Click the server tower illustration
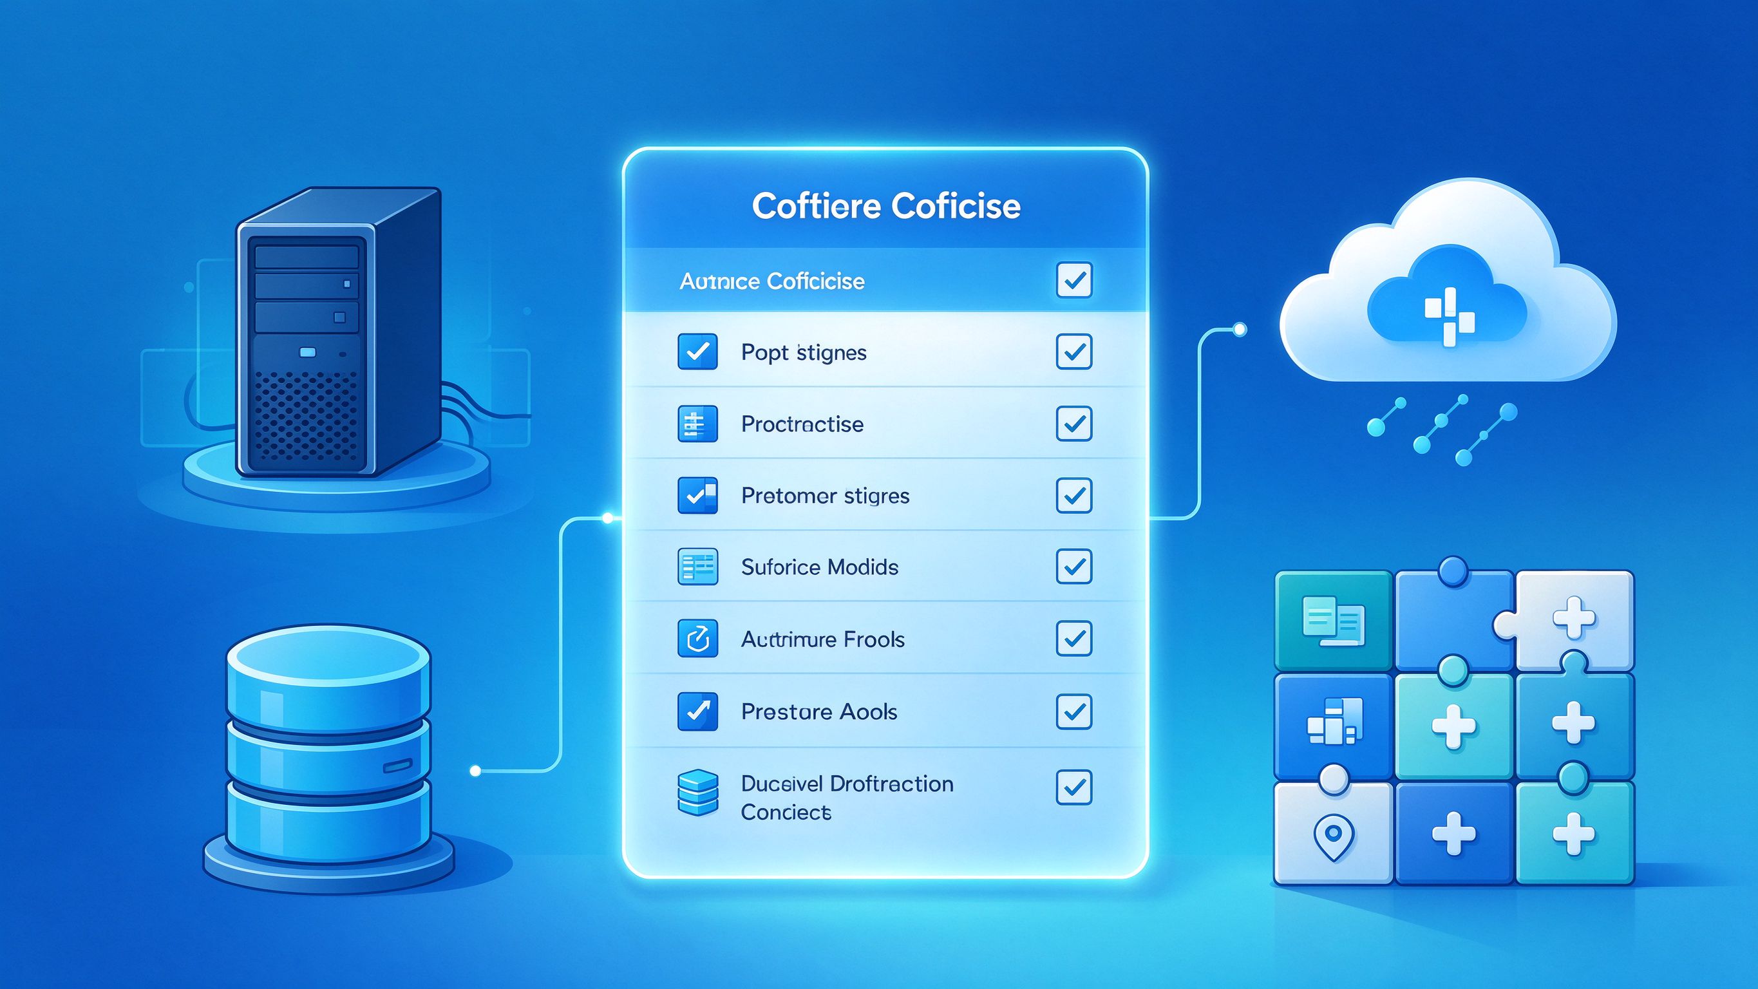This screenshot has height=989, width=1758. (x=338, y=332)
